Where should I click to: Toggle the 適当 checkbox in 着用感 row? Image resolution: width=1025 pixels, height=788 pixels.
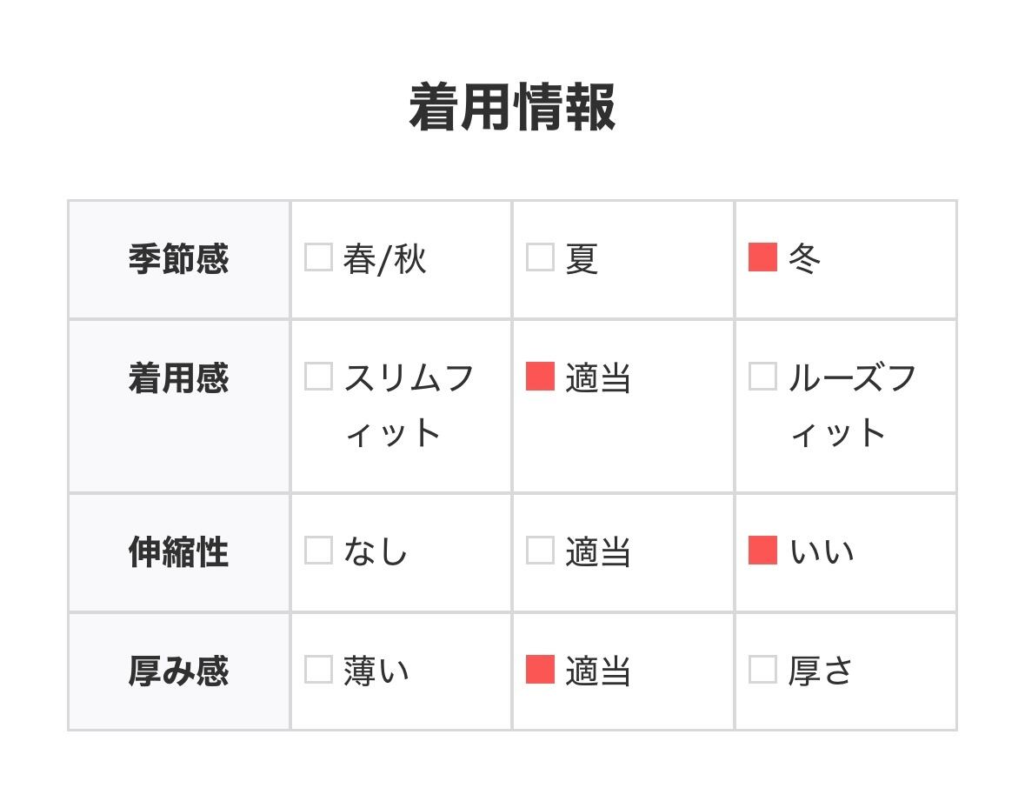[540, 377]
